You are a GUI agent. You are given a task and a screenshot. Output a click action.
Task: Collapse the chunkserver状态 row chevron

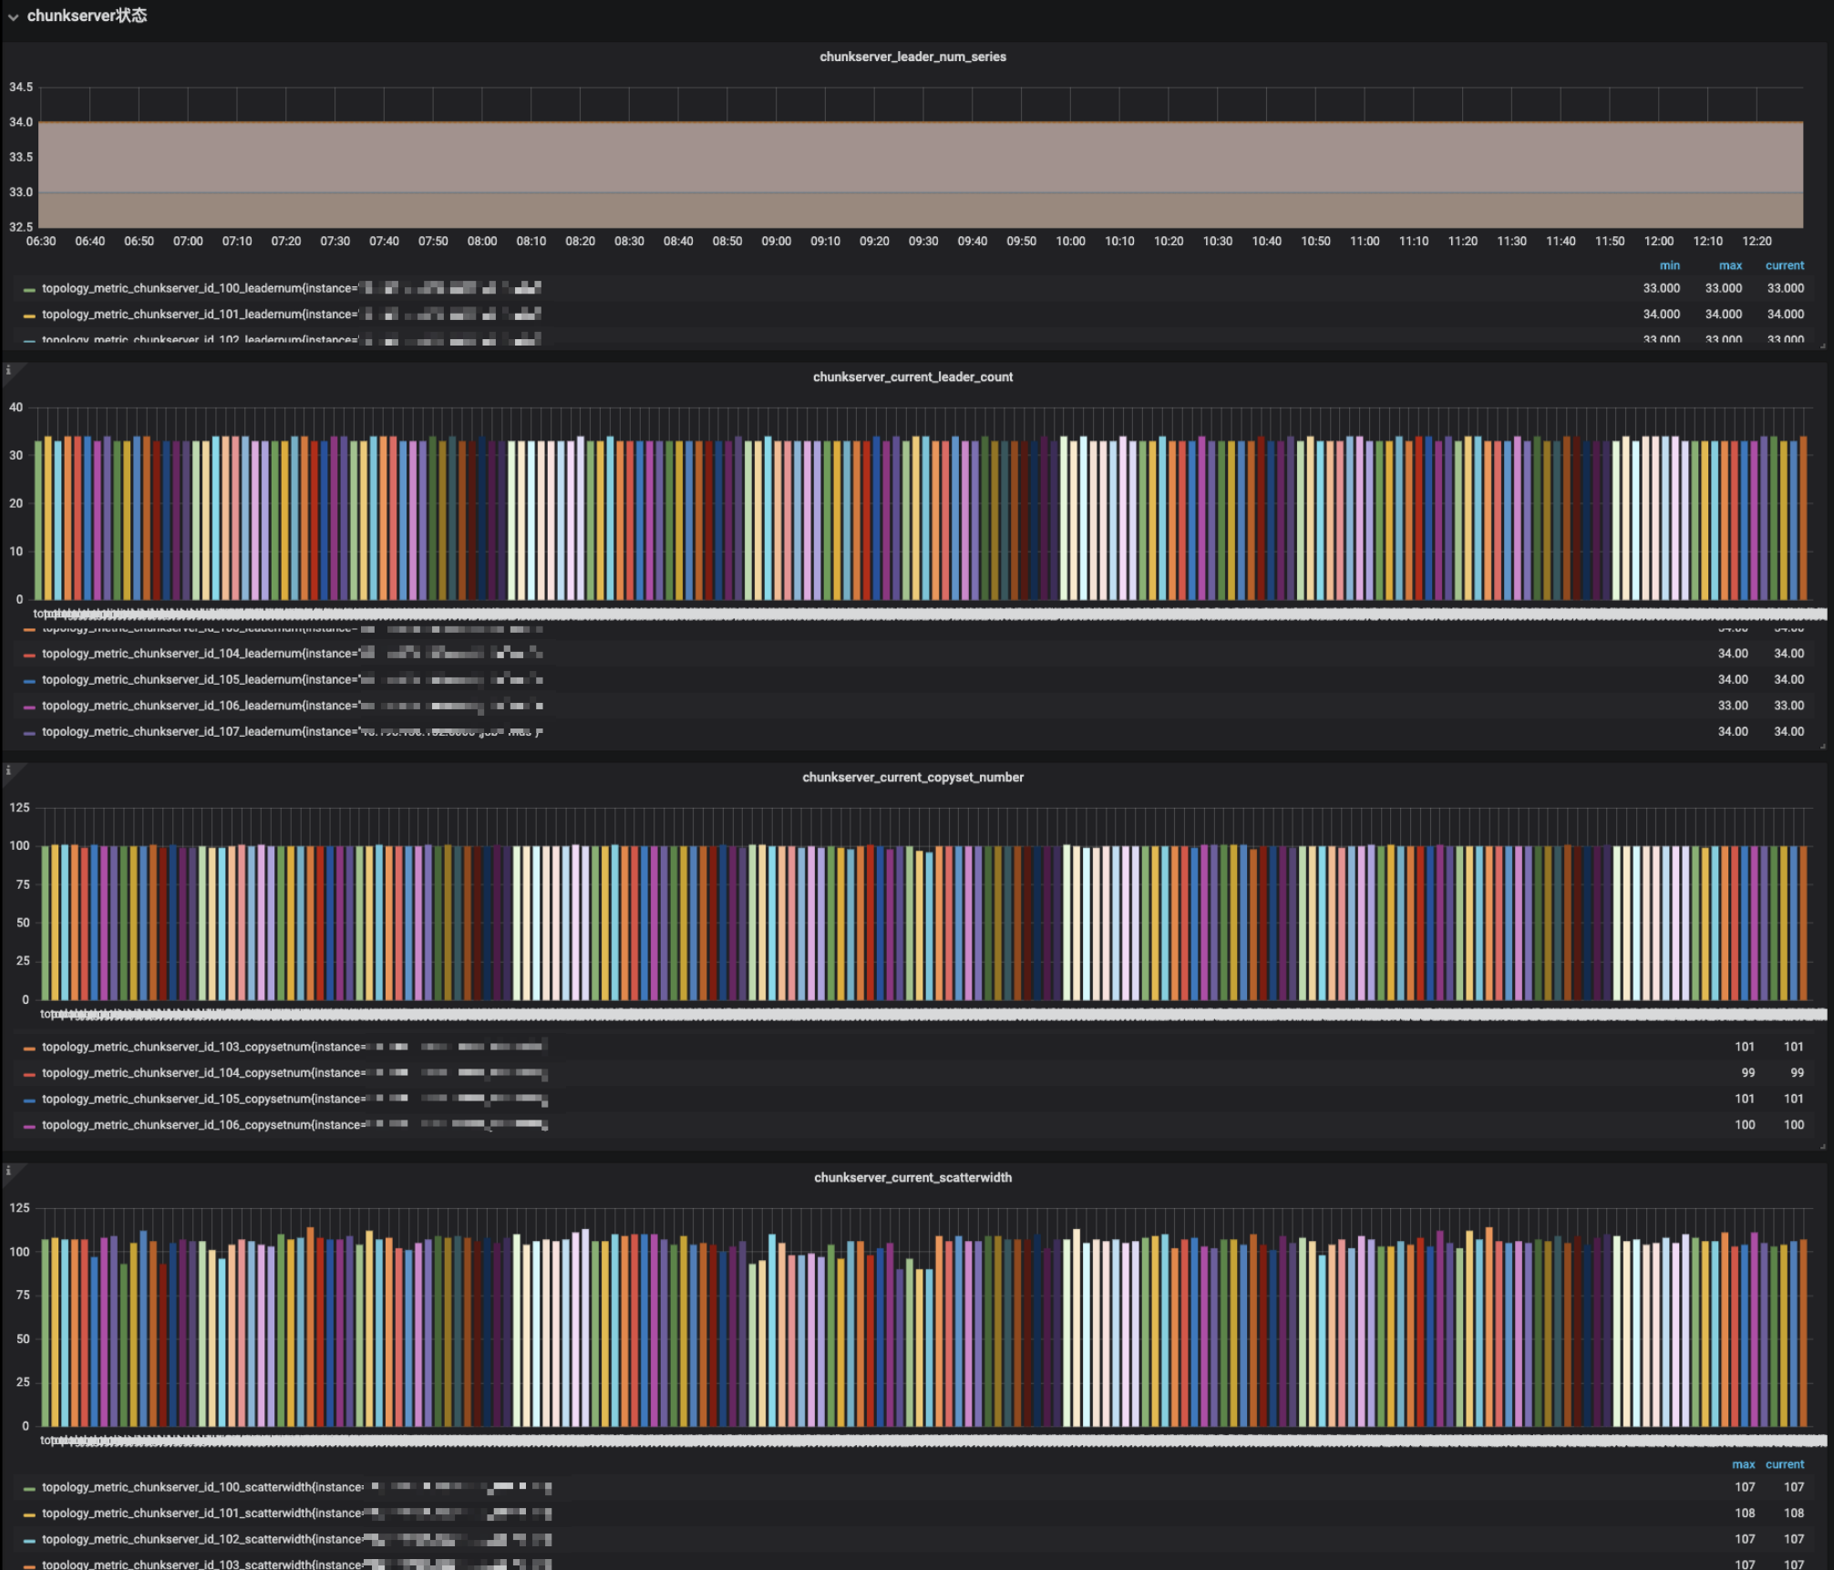coord(13,17)
